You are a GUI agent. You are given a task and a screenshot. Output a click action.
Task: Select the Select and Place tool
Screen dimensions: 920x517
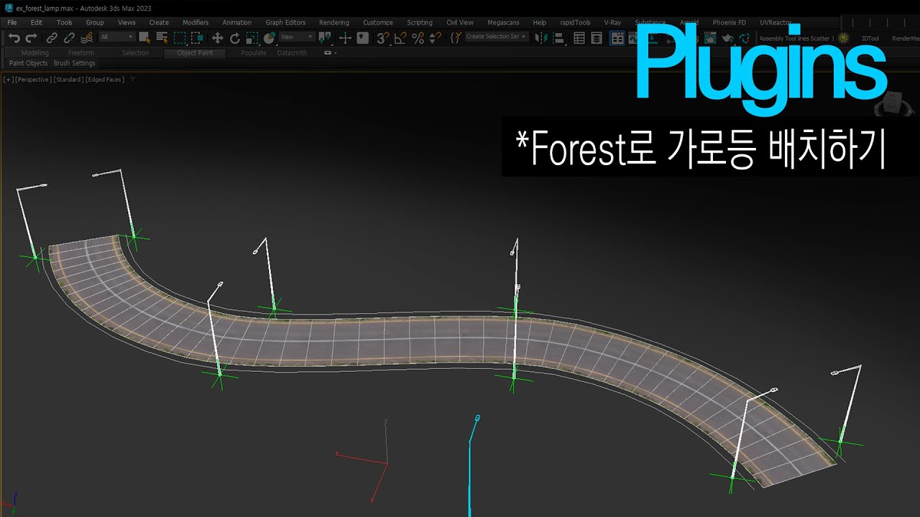point(270,37)
